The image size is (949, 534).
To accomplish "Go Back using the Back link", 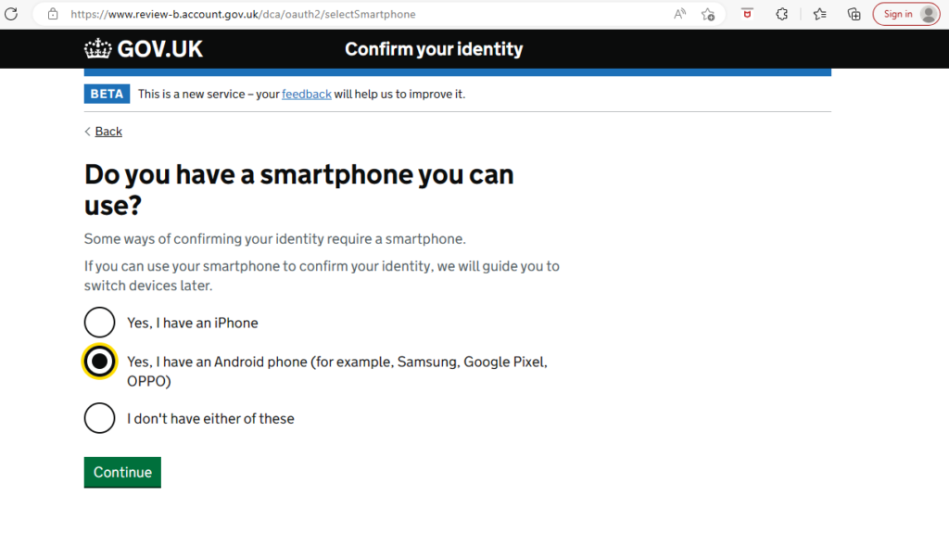I will pos(108,132).
